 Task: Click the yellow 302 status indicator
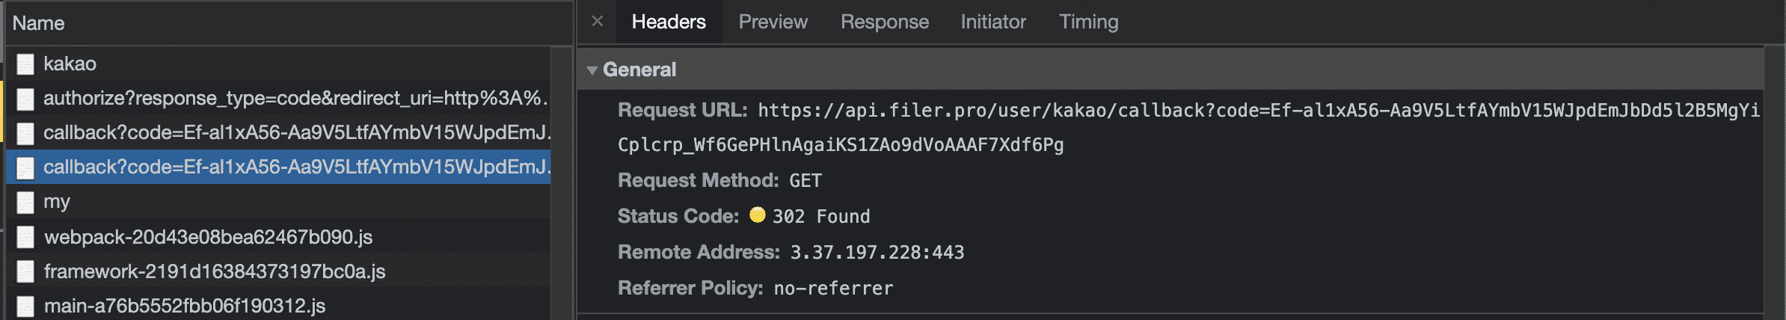(757, 215)
